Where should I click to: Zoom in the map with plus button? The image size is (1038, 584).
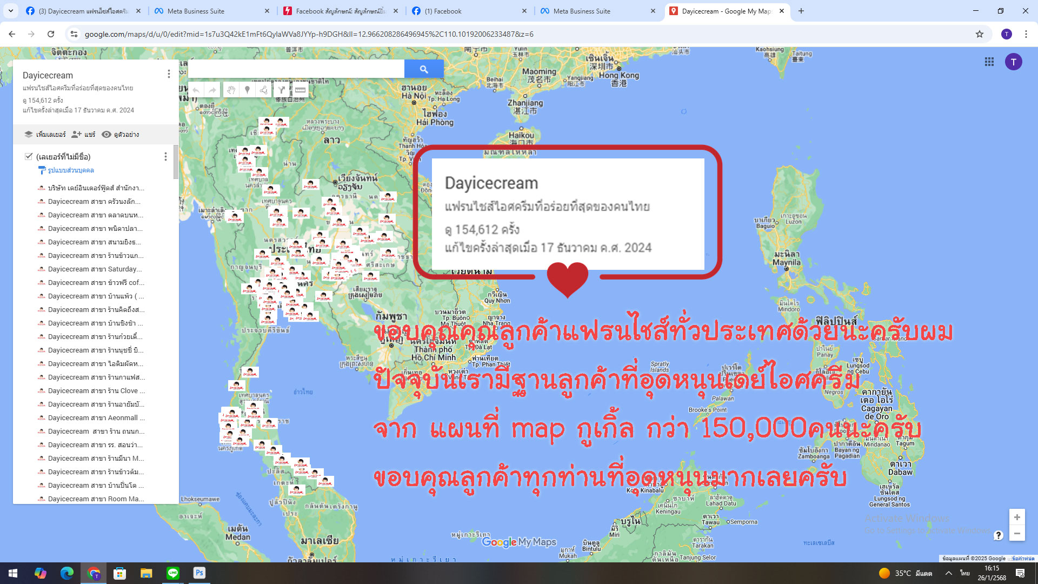pos(1016,517)
